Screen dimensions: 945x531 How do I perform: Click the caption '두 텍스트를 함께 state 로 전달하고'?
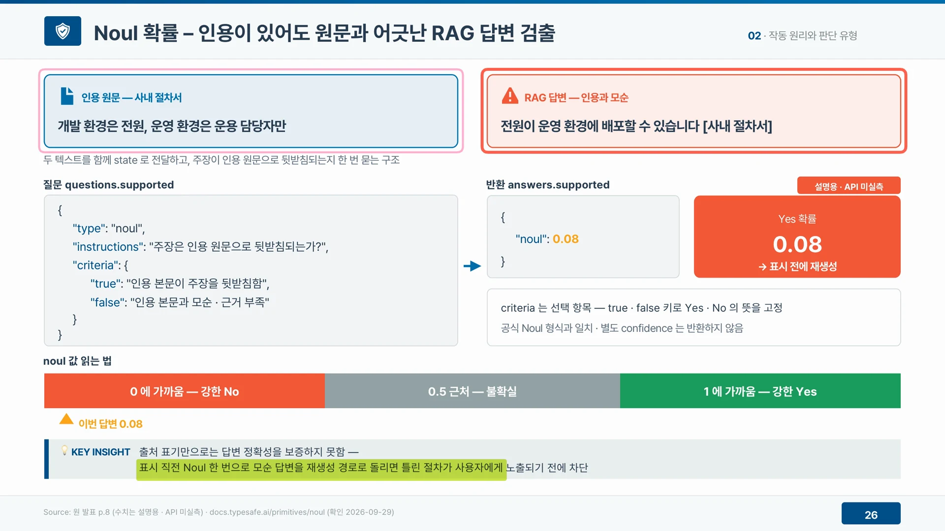(x=221, y=160)
